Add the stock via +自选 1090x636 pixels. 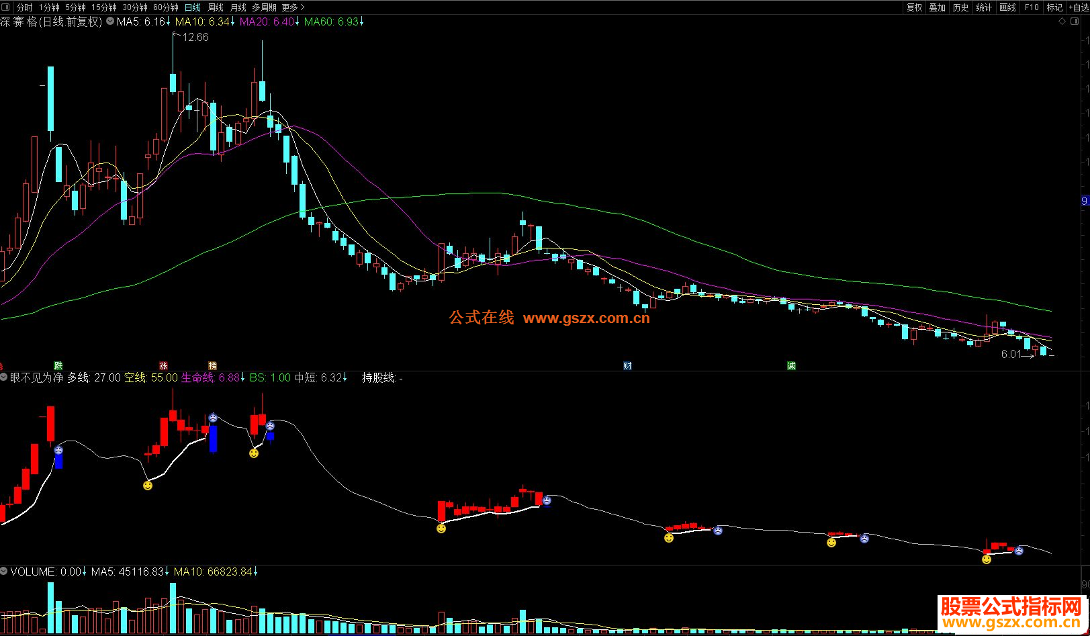[1079, 7]
